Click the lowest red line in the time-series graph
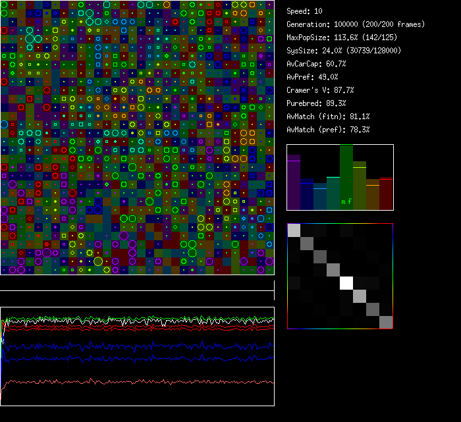This screenshot has height=422, width=461. 132,382
